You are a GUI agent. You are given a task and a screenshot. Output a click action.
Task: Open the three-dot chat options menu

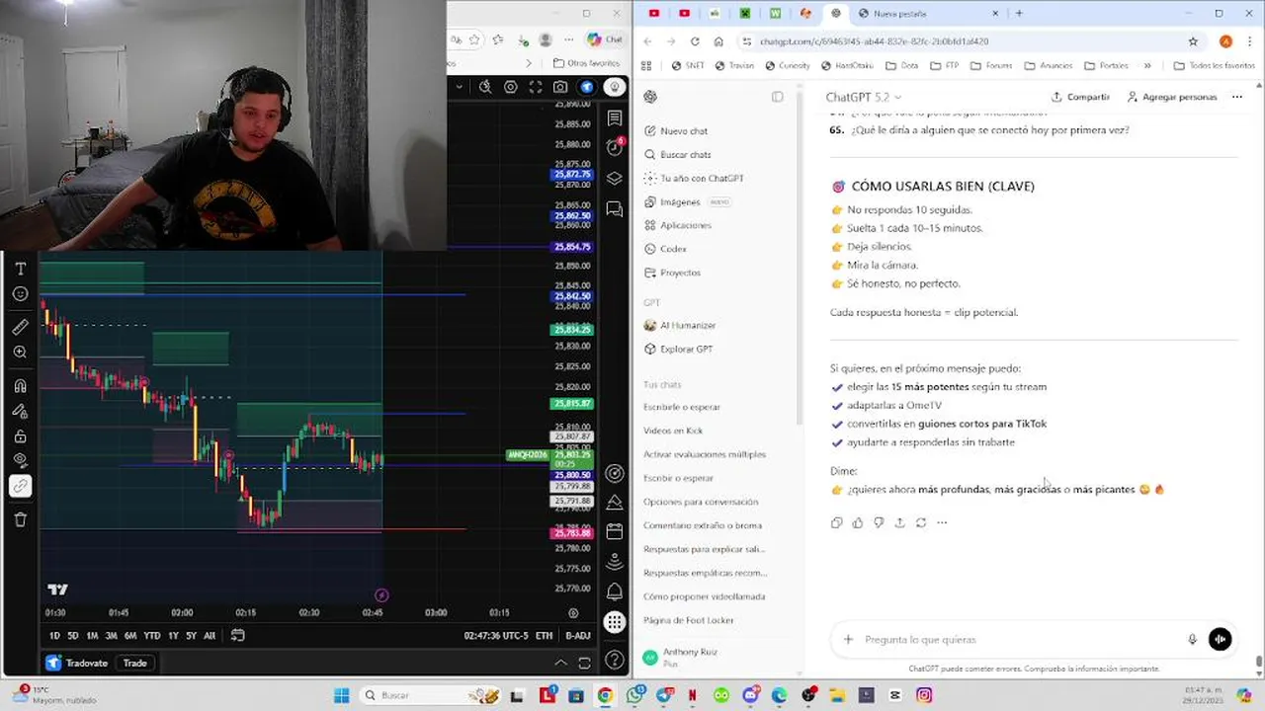pyautogui.click(x=1237, y=97)
